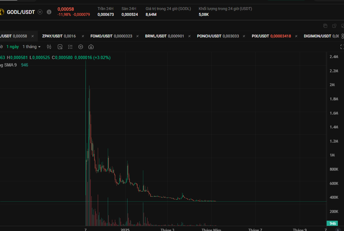Image resolution: width=344 pixels, height=231 pixels.
Task: Close the active /USDT 0,00058 tab
Action: click(33, 36)
